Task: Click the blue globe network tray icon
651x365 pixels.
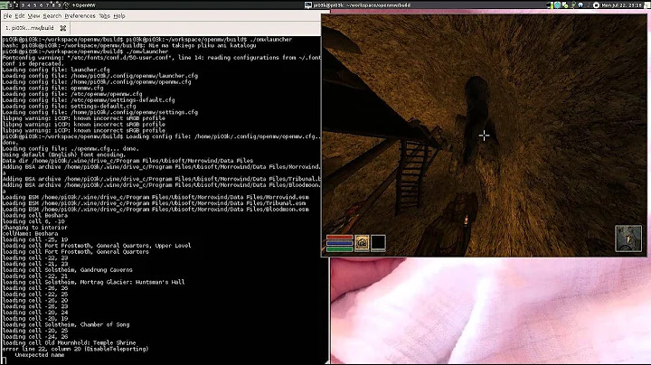Action: [580, 5]
